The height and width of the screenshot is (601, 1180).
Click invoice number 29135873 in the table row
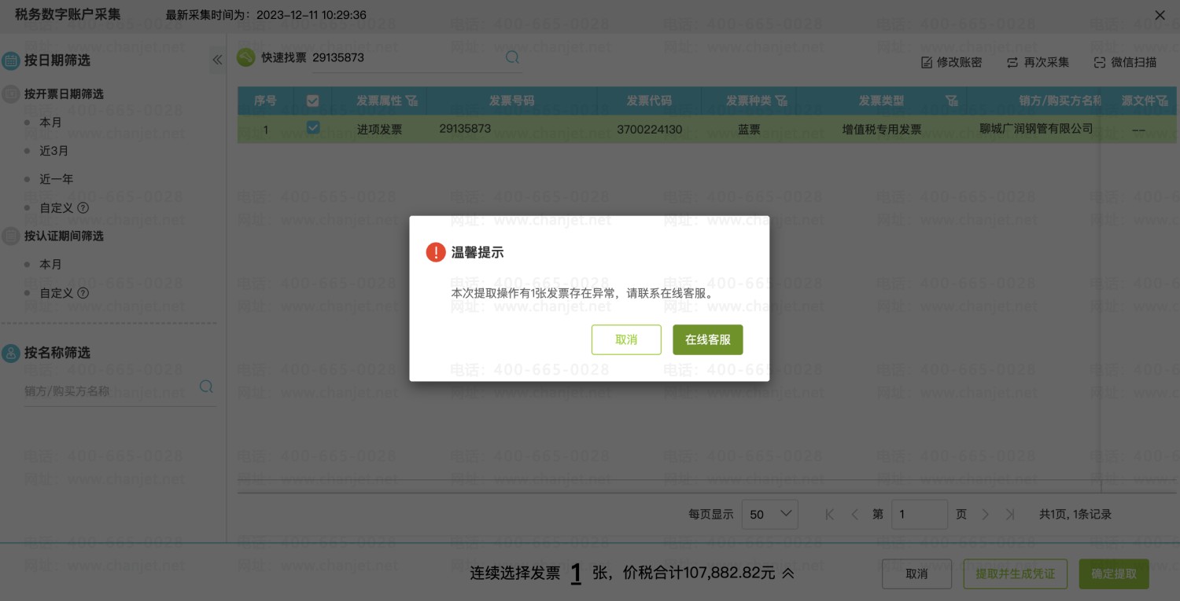coord(465,128)
